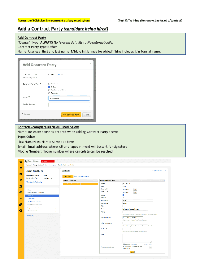
Task: Click the icon next to John Smith heading
Action: [x=42, y=171]
